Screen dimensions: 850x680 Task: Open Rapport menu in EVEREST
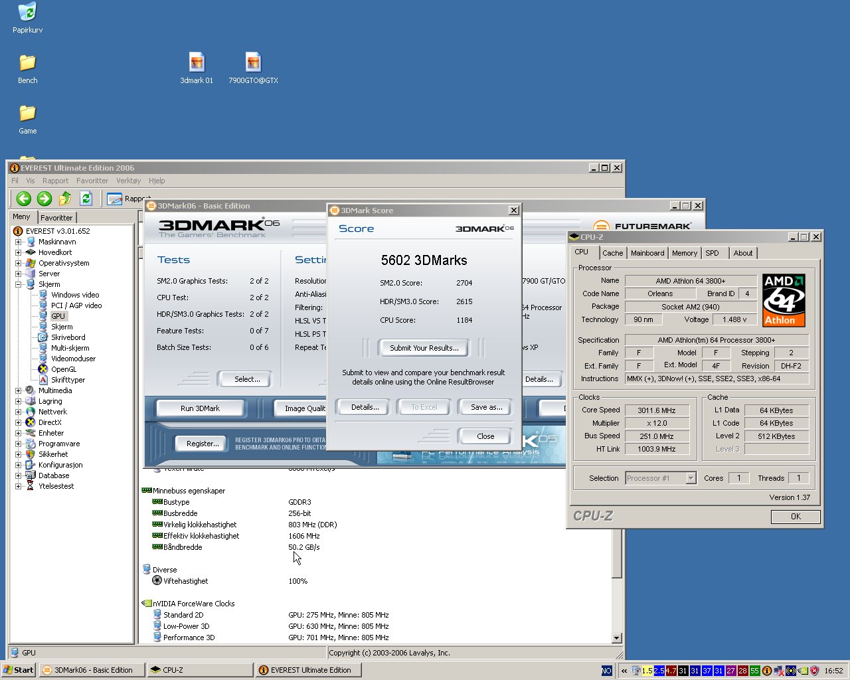tap(55, 181)
